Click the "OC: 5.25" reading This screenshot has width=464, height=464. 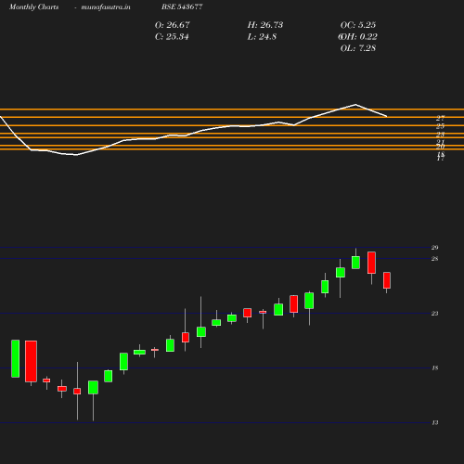coord(358,25)
